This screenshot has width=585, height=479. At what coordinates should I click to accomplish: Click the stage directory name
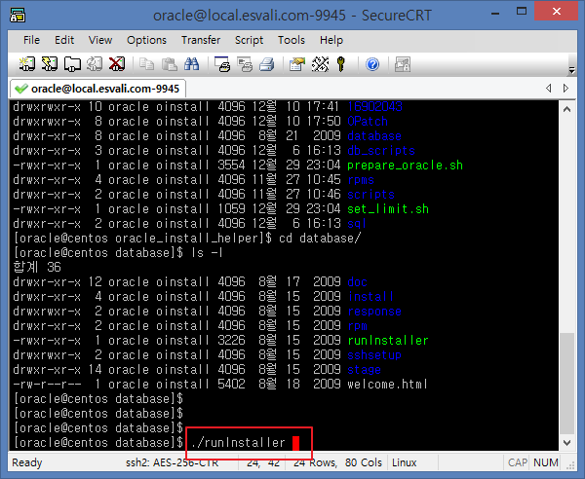pos(364,370)
